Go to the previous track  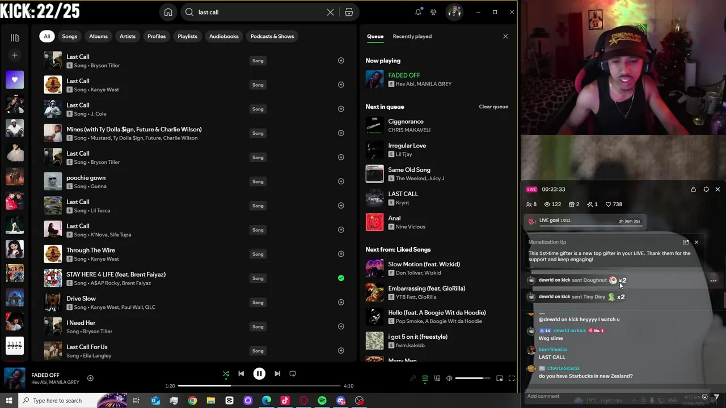point(241,374)
